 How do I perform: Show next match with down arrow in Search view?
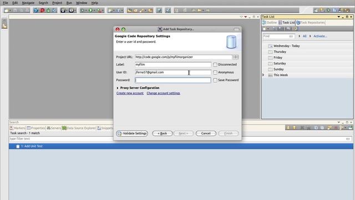[288, 128]
